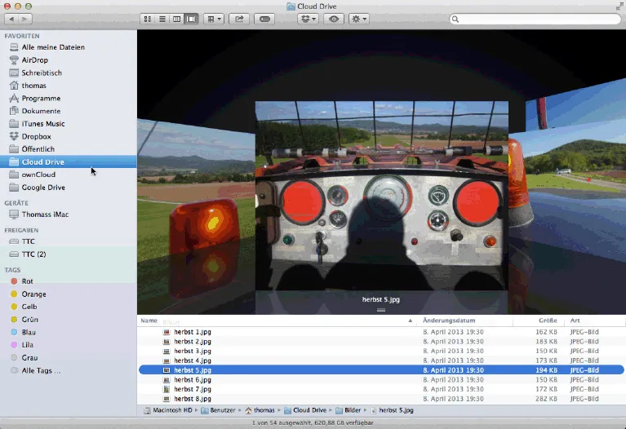Click the Quick Look eye icon
626x429 pixels.
pyautogui.click(x=333, y=19)
